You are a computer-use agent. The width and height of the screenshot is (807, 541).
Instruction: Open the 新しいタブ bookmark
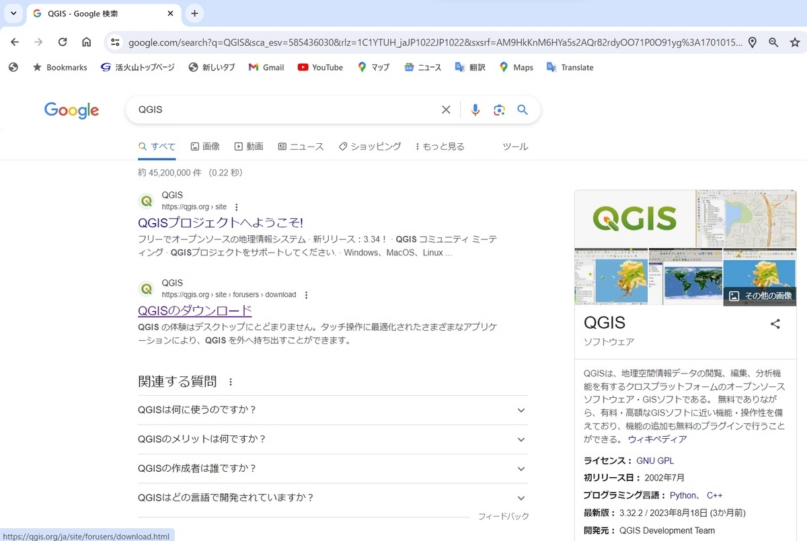[212, 67]
